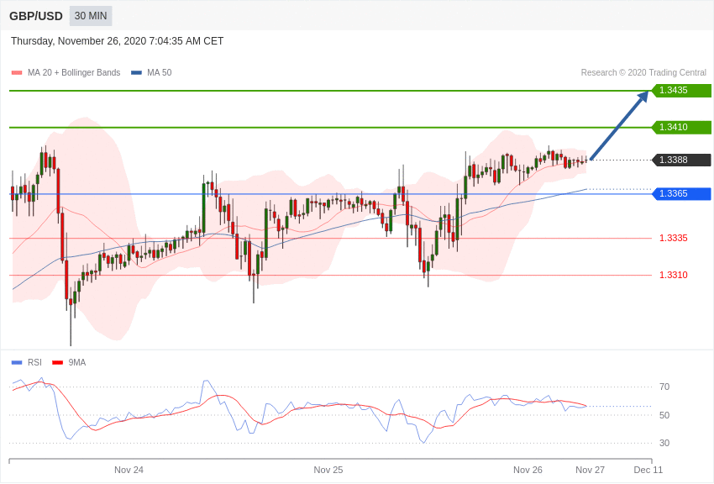Click the Dec 11 date axis label

click(x=648, y=470)
